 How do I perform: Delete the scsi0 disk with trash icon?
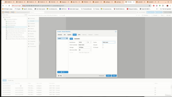67,38
